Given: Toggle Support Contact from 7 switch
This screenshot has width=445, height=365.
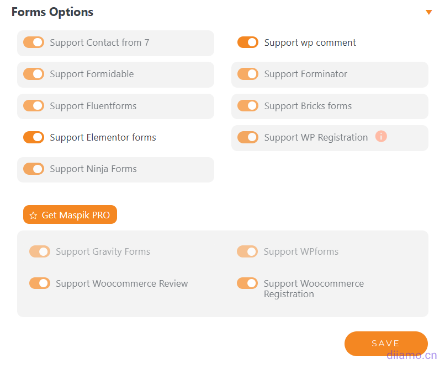Looking at the screenshot, I should click(x=34, y=42).
